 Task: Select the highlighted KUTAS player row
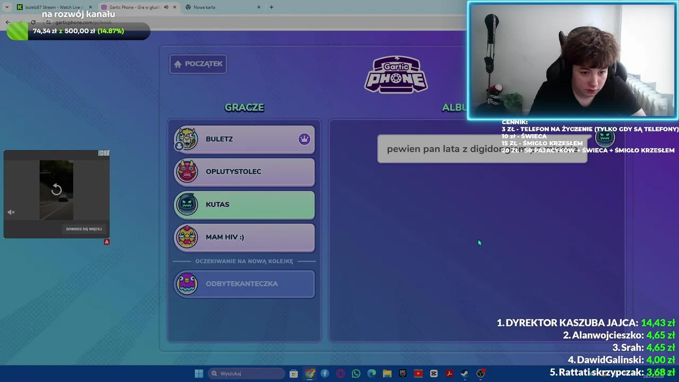click(244, 204)
